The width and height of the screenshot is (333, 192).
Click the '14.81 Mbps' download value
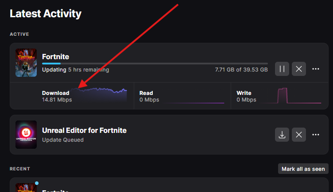pyautogui.click(x=57, y=100)
